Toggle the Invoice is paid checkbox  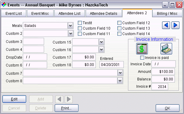tap(142, 58)
